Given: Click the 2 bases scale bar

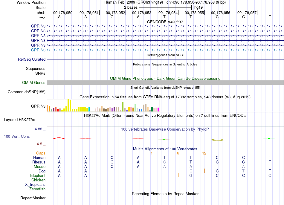Looking at the screenshot, I should pos(165,7).
